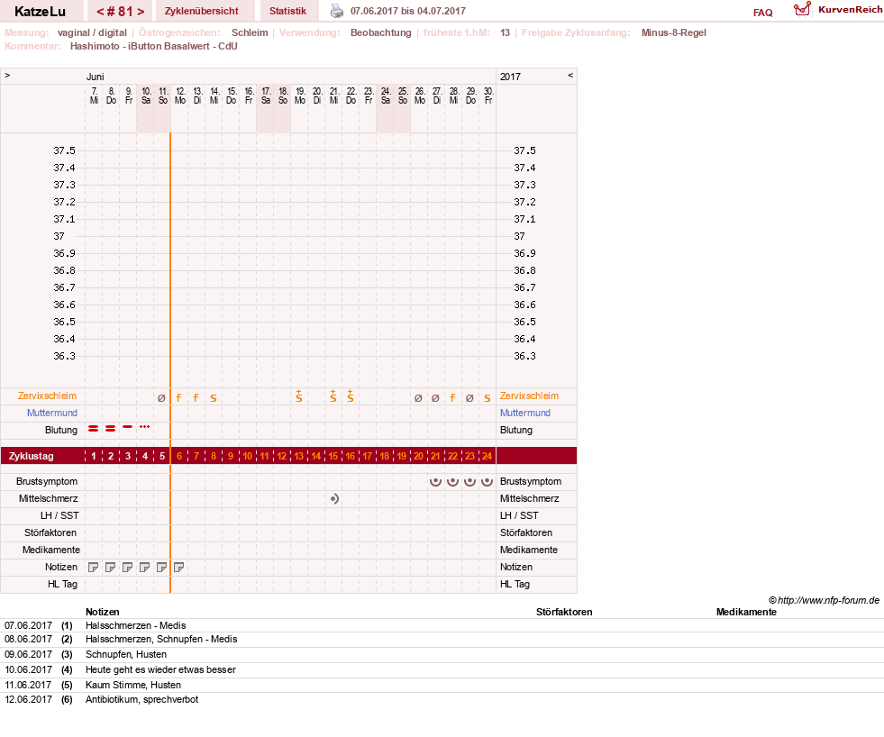The image size is (884, 737).
Task: Click cervical mucus S symbol on day 24
Action: 488,398
